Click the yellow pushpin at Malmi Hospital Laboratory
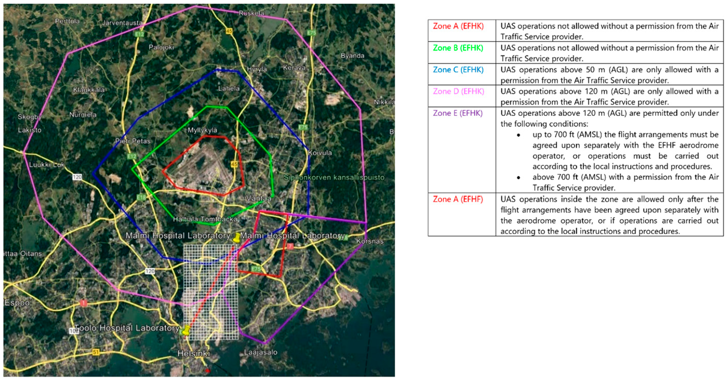The height and width of the screenshot is (380, 728). 237,237
